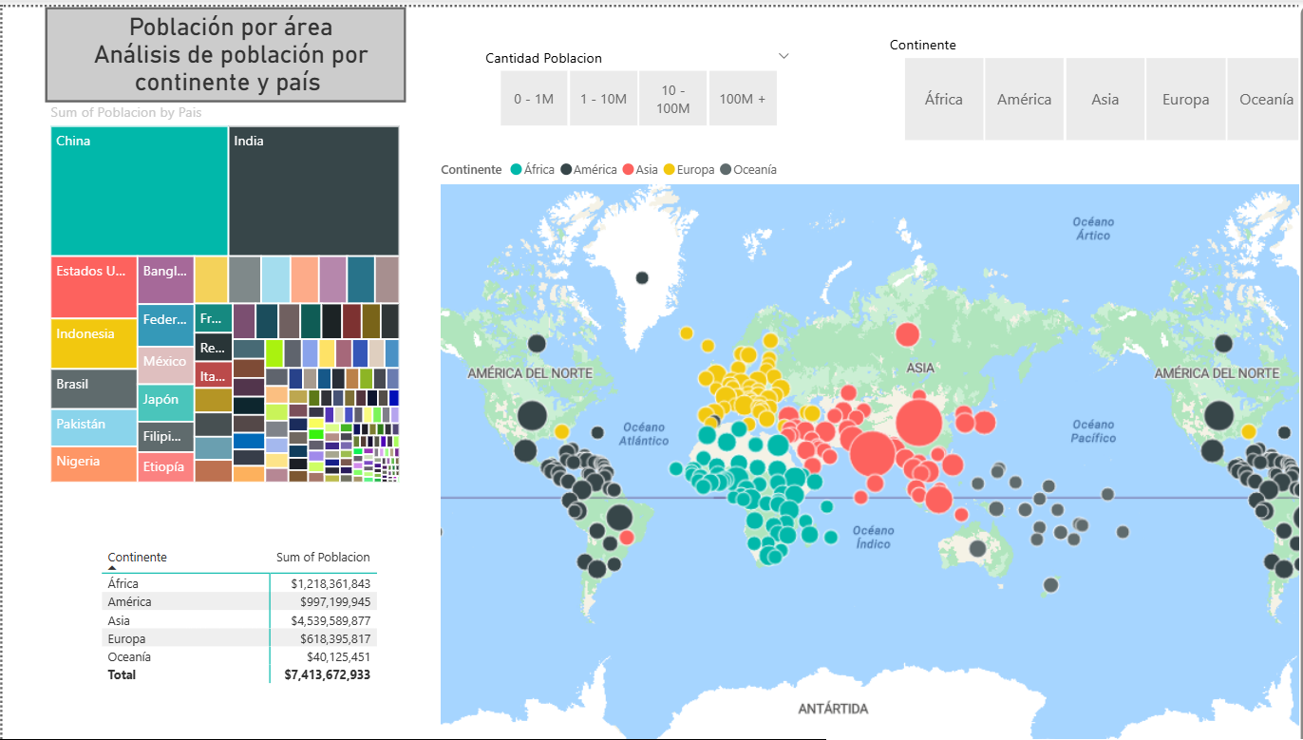Click the ASIA label on the map

pos(920,368)
